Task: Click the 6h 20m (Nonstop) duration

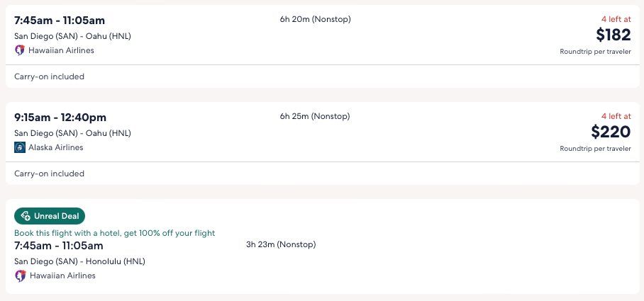Action: pyautogui.click(x=315, y=19)
